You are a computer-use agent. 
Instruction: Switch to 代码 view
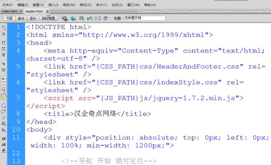point(9,18)
